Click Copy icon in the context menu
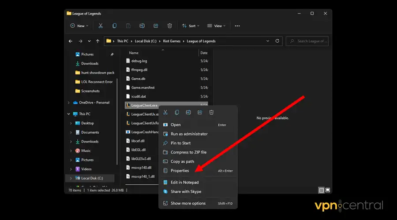 [177, 112]
